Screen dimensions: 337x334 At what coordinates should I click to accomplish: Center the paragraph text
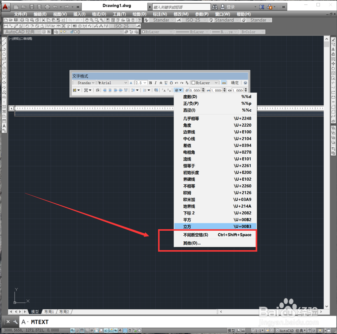[110, 90]
